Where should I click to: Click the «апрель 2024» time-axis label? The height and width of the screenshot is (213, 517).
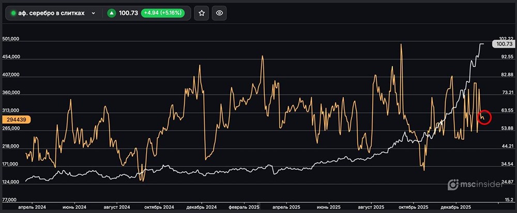(32, 207)
